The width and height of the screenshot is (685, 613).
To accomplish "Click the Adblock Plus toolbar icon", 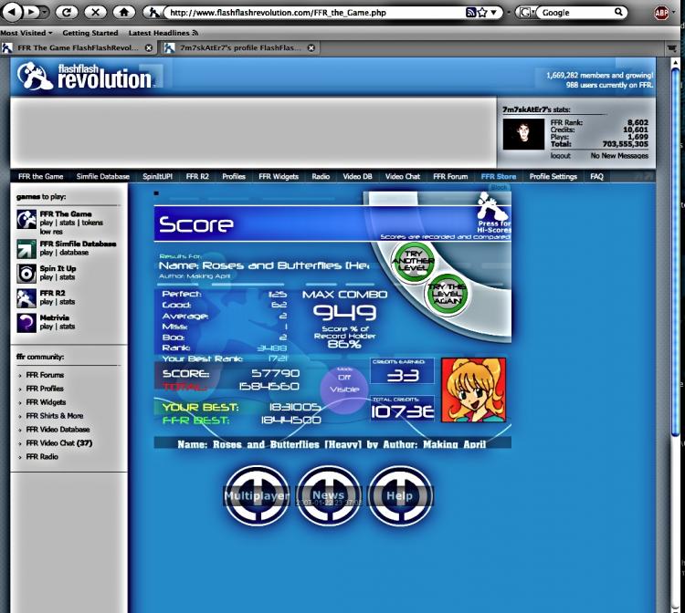I will [x=661, y=13].
